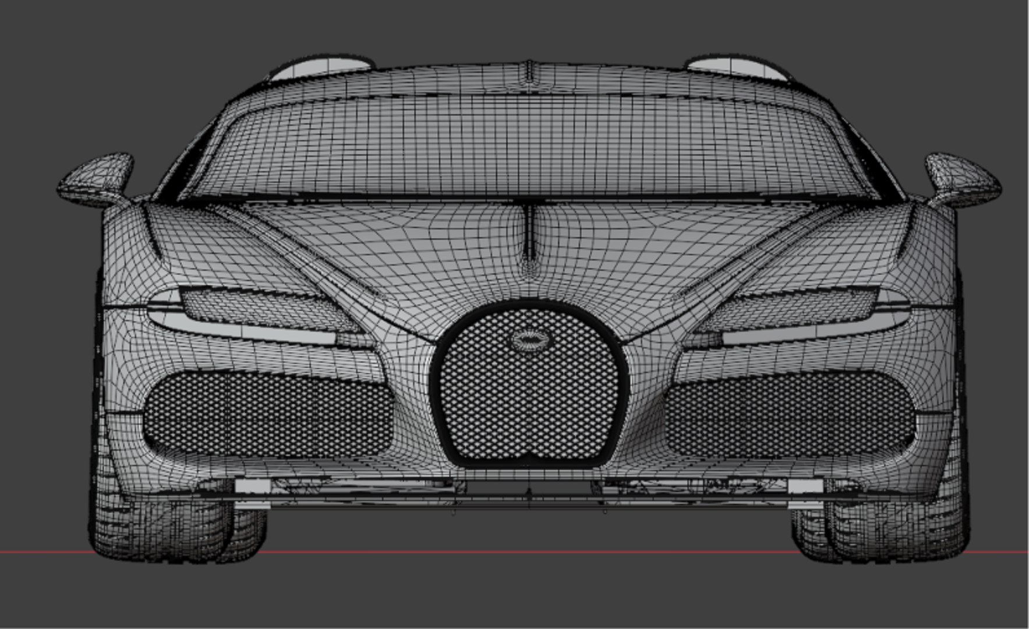Image resolution: width=1029 pixels, height=629 pixels.
Task: Select the lower air intake on right
Action: click(x=789, y=415)
